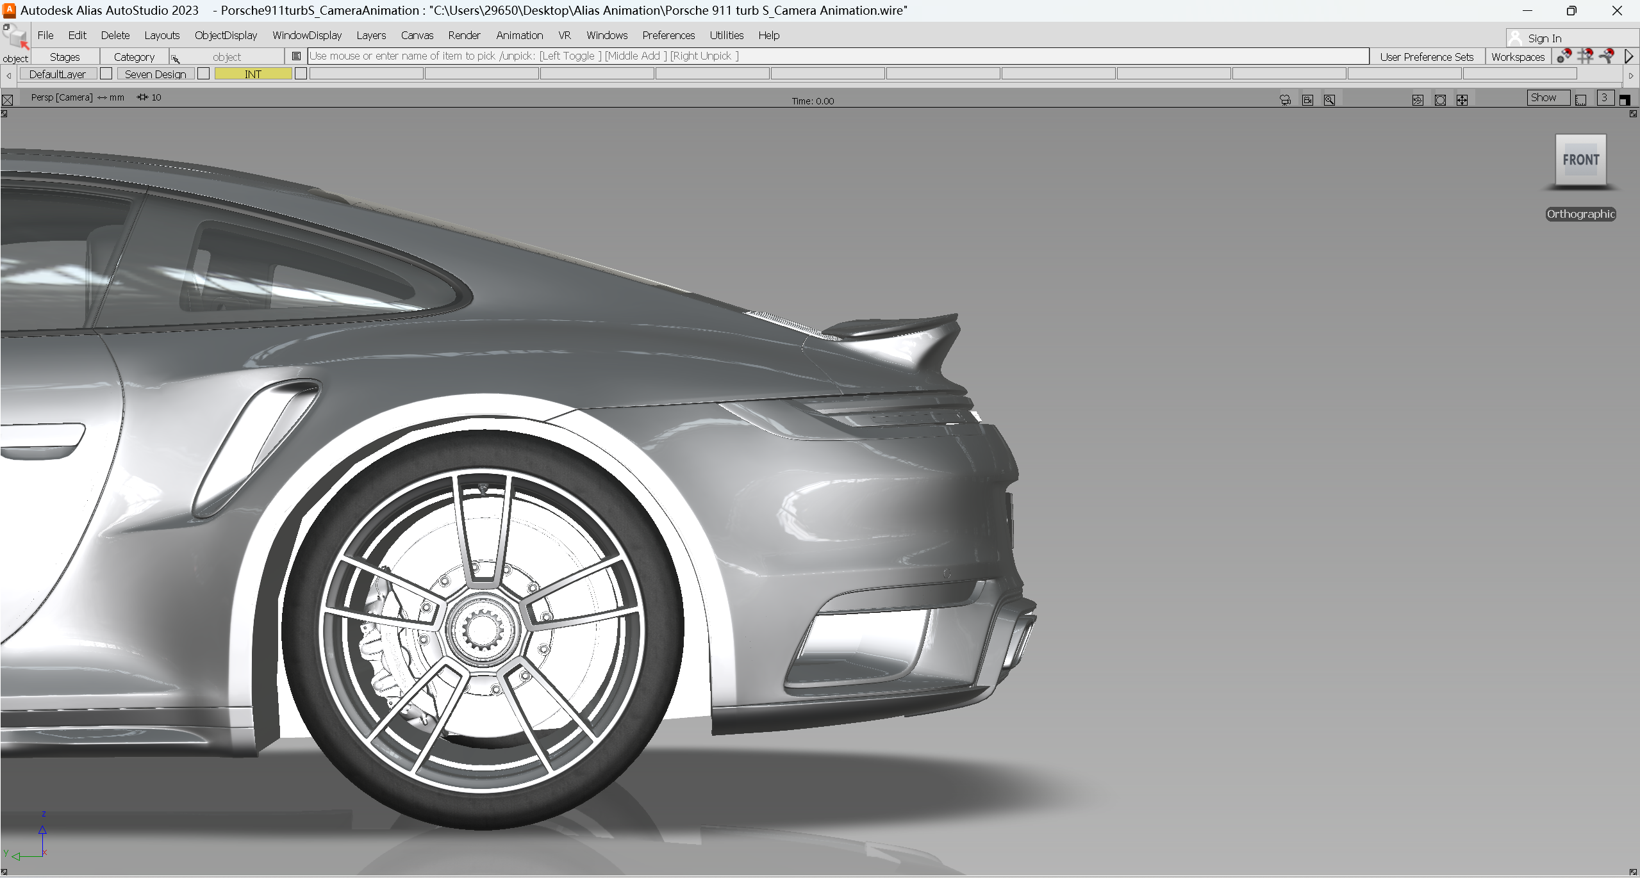Open the Category selector
This screenshot has height=878, width=1640.
pos(134,56)
